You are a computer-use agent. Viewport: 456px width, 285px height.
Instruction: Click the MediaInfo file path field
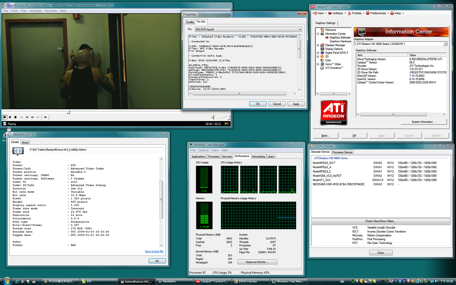pyautogui.click(x=96, y=150)
